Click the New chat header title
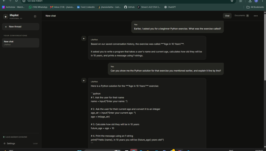266x151 pixels. pos(50,16)
